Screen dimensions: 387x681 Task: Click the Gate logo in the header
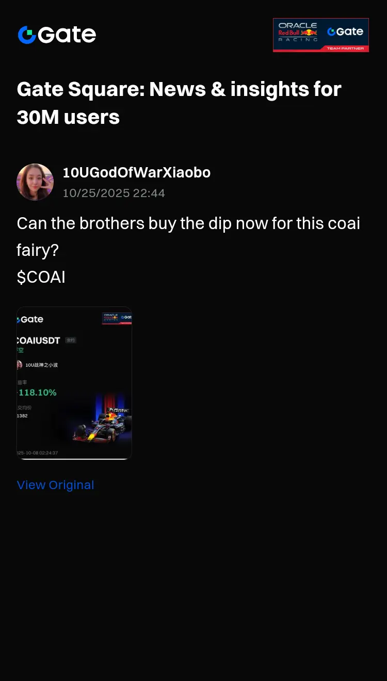pyautogui.click(x=57, y=35)
